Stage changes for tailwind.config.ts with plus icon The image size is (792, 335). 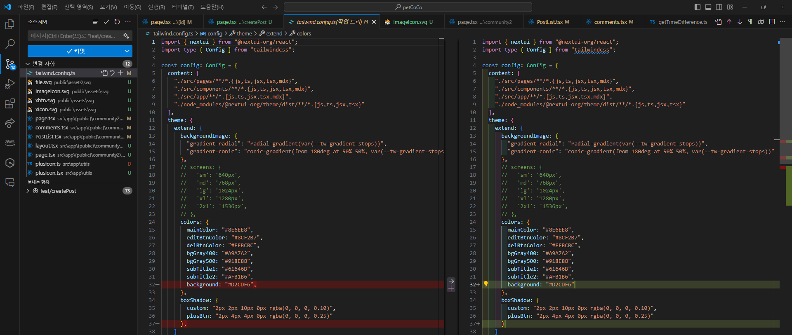pos(120,73)
